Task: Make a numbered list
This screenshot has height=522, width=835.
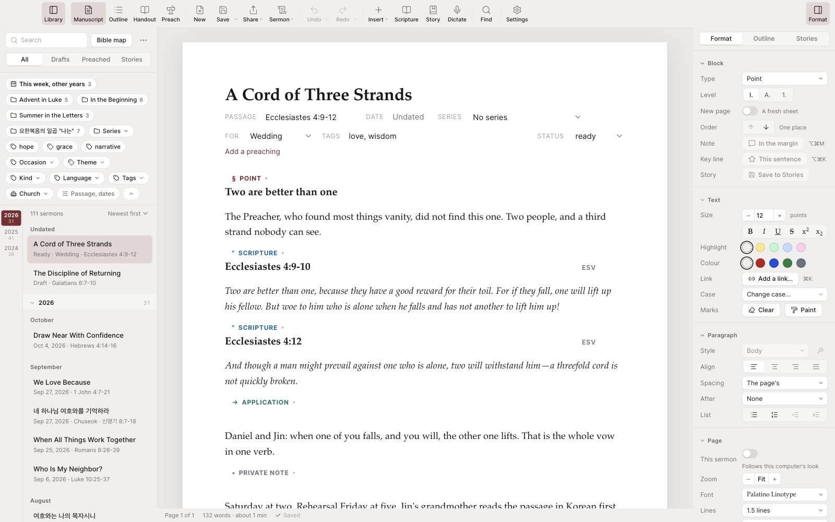Action: coord(774,415)
